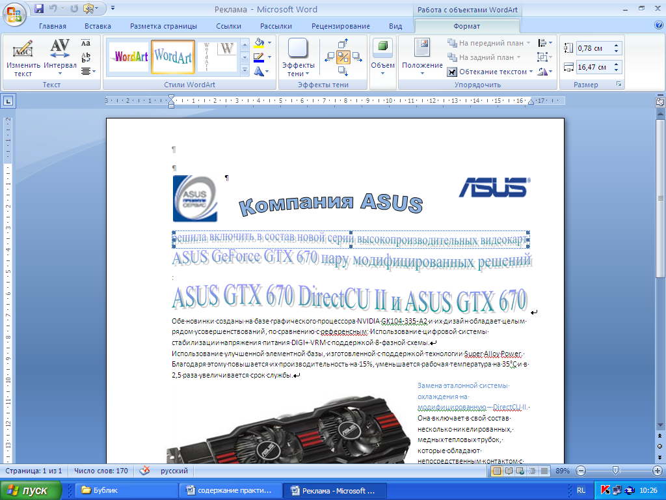The height and width of the screenshot is (500, 666).
Task: Switch to the Вид tab
Action: pyautogui.click(x=395, y=26)
